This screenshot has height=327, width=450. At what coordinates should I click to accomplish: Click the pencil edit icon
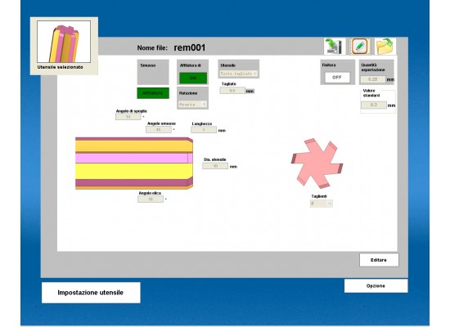[x=360, y=46]
